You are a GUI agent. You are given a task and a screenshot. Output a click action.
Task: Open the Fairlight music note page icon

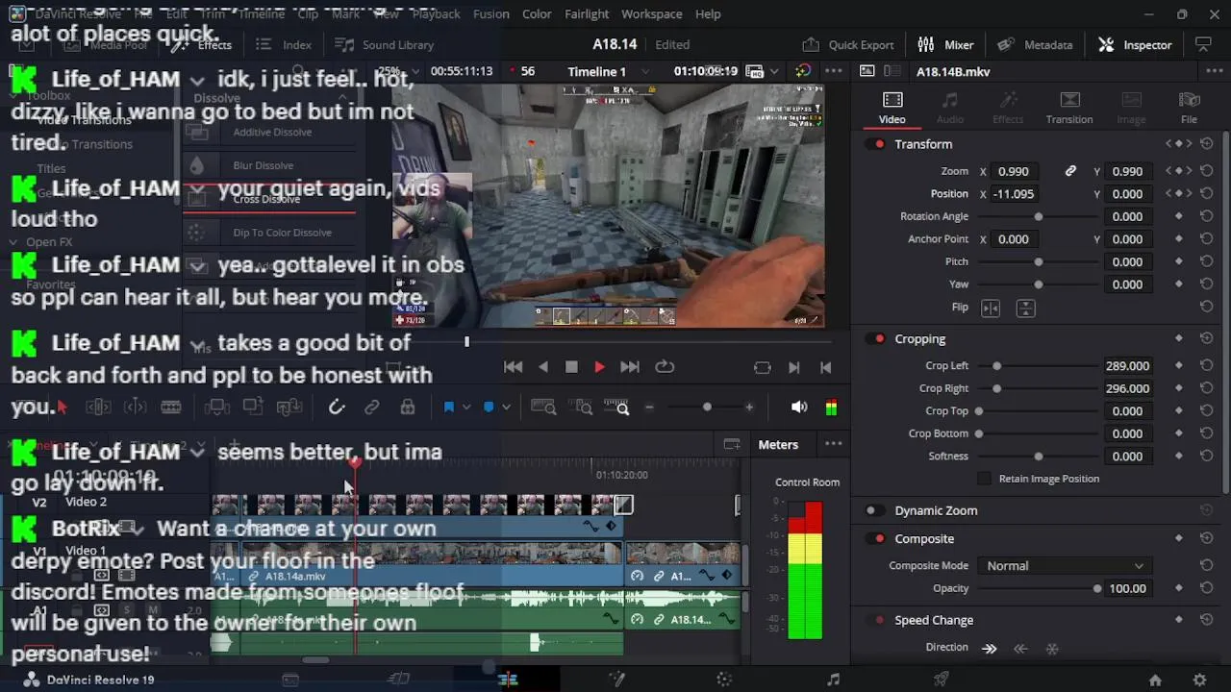coord(833,680)
